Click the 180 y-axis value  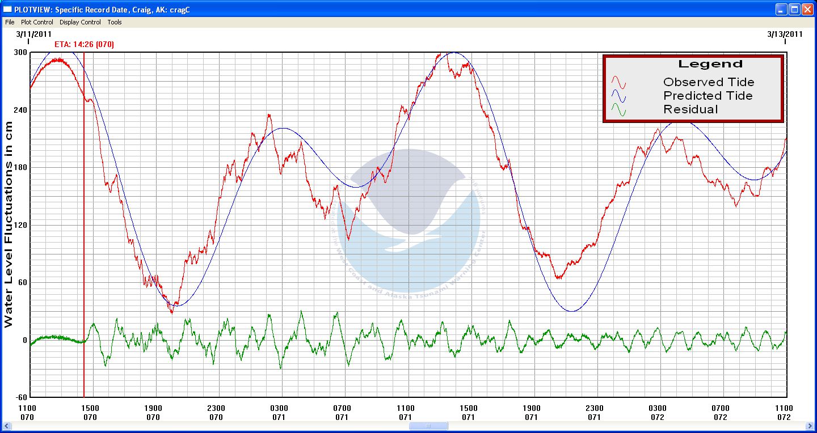tap(20, 167)
